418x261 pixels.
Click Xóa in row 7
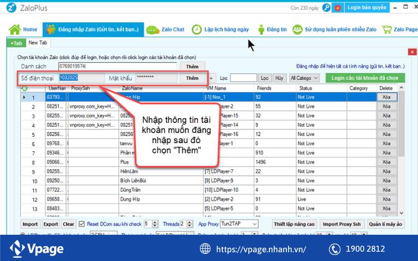click(386, 153)
